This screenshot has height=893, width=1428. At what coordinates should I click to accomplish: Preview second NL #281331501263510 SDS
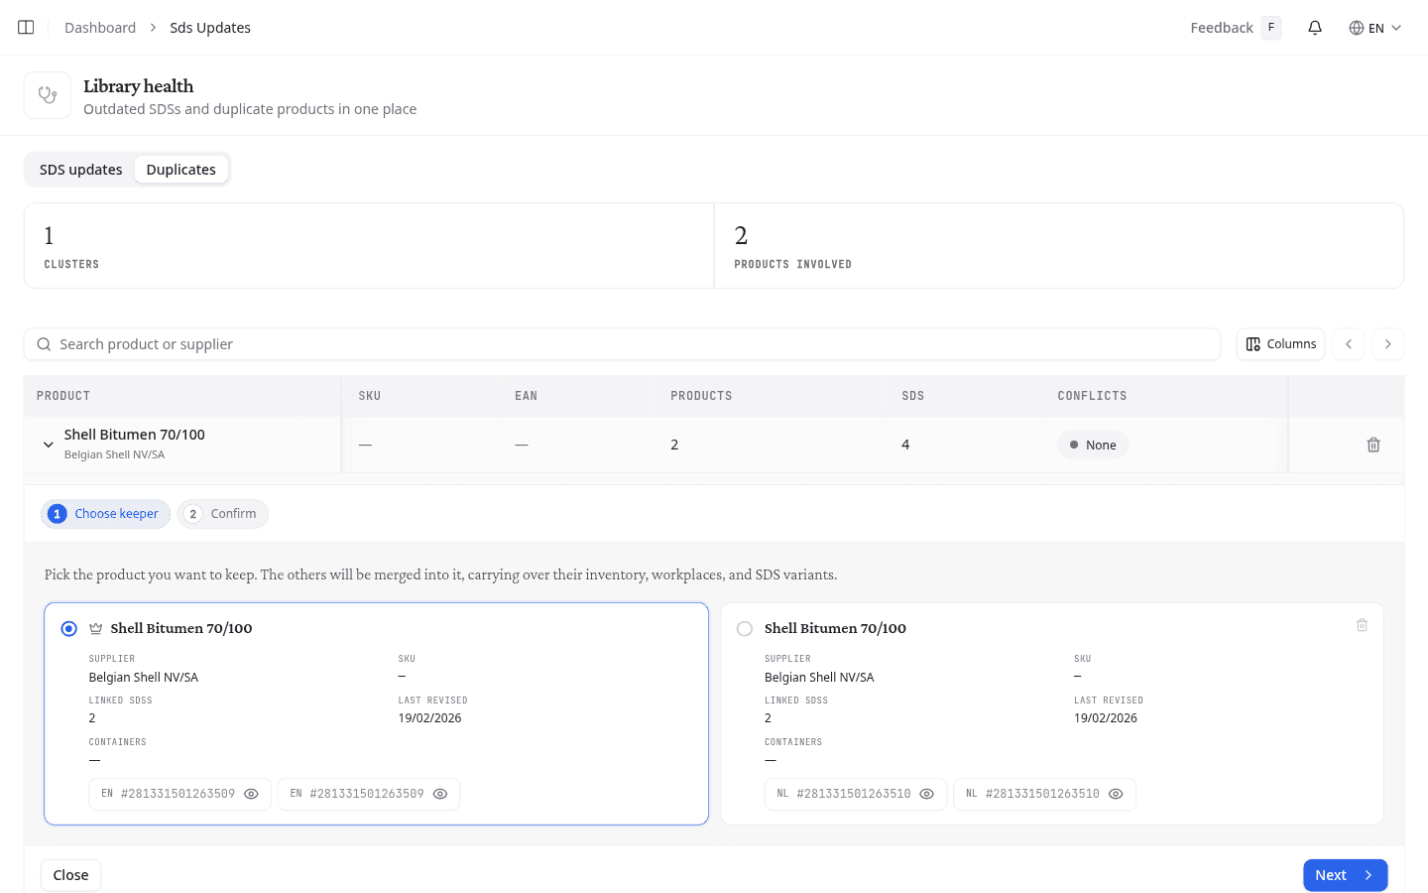click(1116, 794)
